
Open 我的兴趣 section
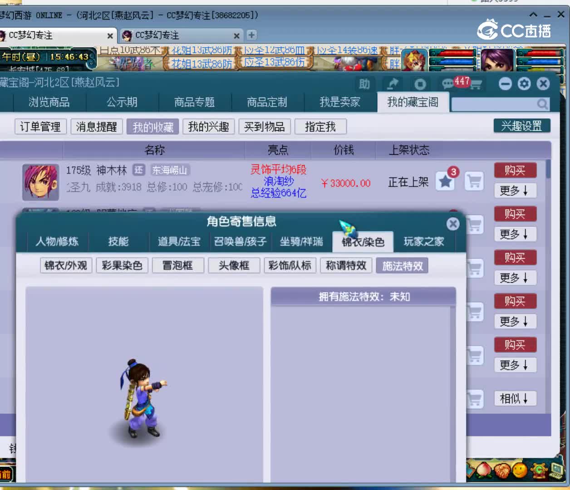tap(208, 127)
